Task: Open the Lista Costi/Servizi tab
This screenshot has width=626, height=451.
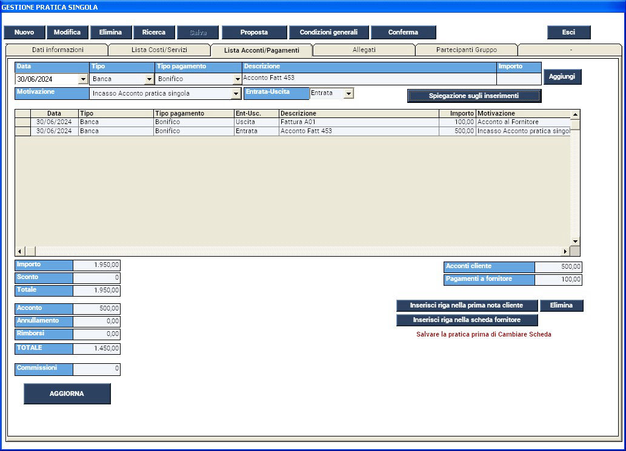Action: [159, 50]
